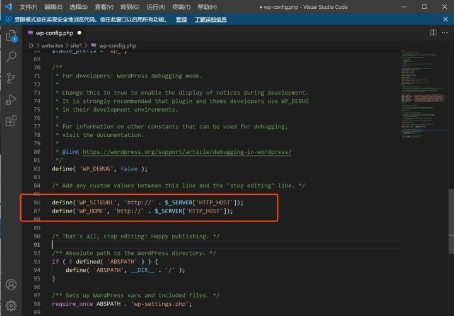The width and height of the screenshot is (454, 316).
Task: Open the Run and Debug view
Action: [11, 100]
